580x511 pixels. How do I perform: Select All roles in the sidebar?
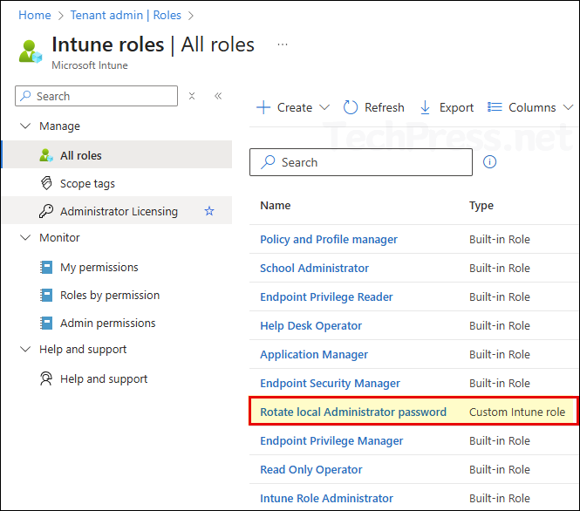117,155
